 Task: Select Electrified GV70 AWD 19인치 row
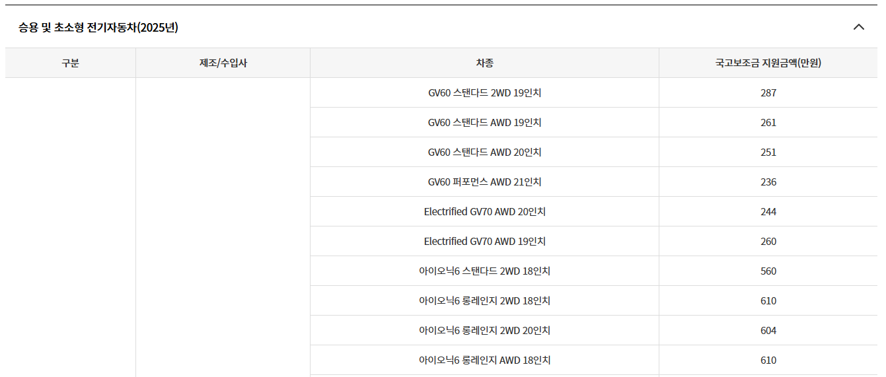click(594, 242)
